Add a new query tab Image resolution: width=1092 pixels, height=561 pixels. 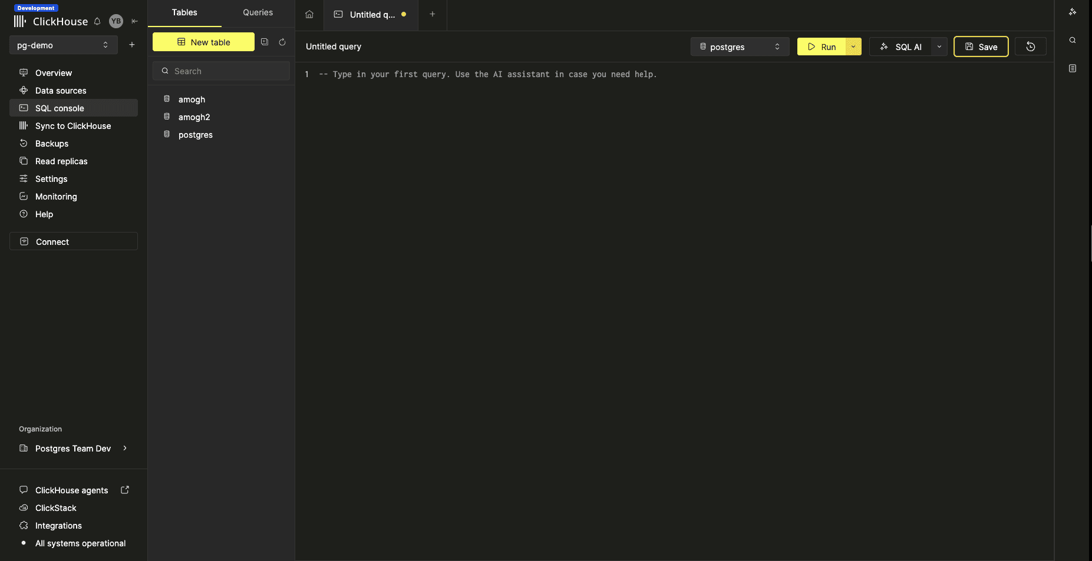pyautogui.click(x=433, y=14)
